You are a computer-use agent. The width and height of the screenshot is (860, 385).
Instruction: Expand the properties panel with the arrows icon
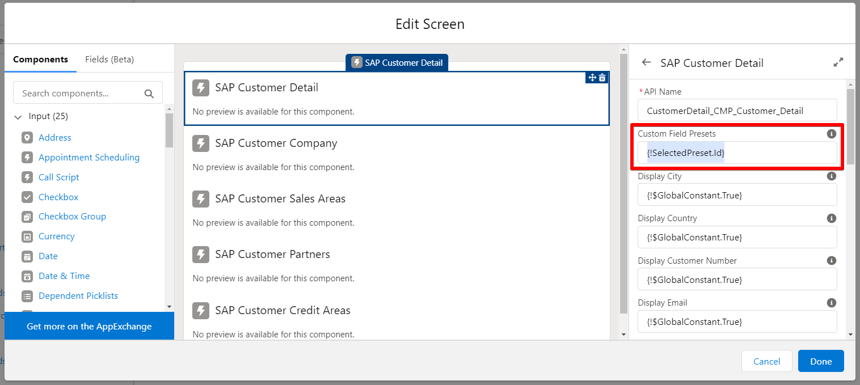click(838, 62)
